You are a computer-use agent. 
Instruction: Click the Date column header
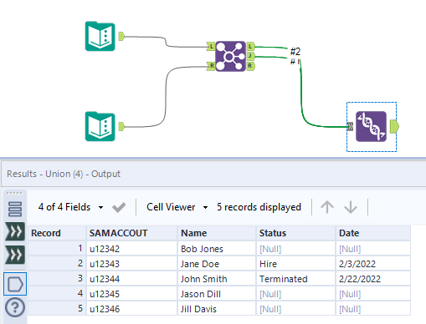tap(373, 233)
